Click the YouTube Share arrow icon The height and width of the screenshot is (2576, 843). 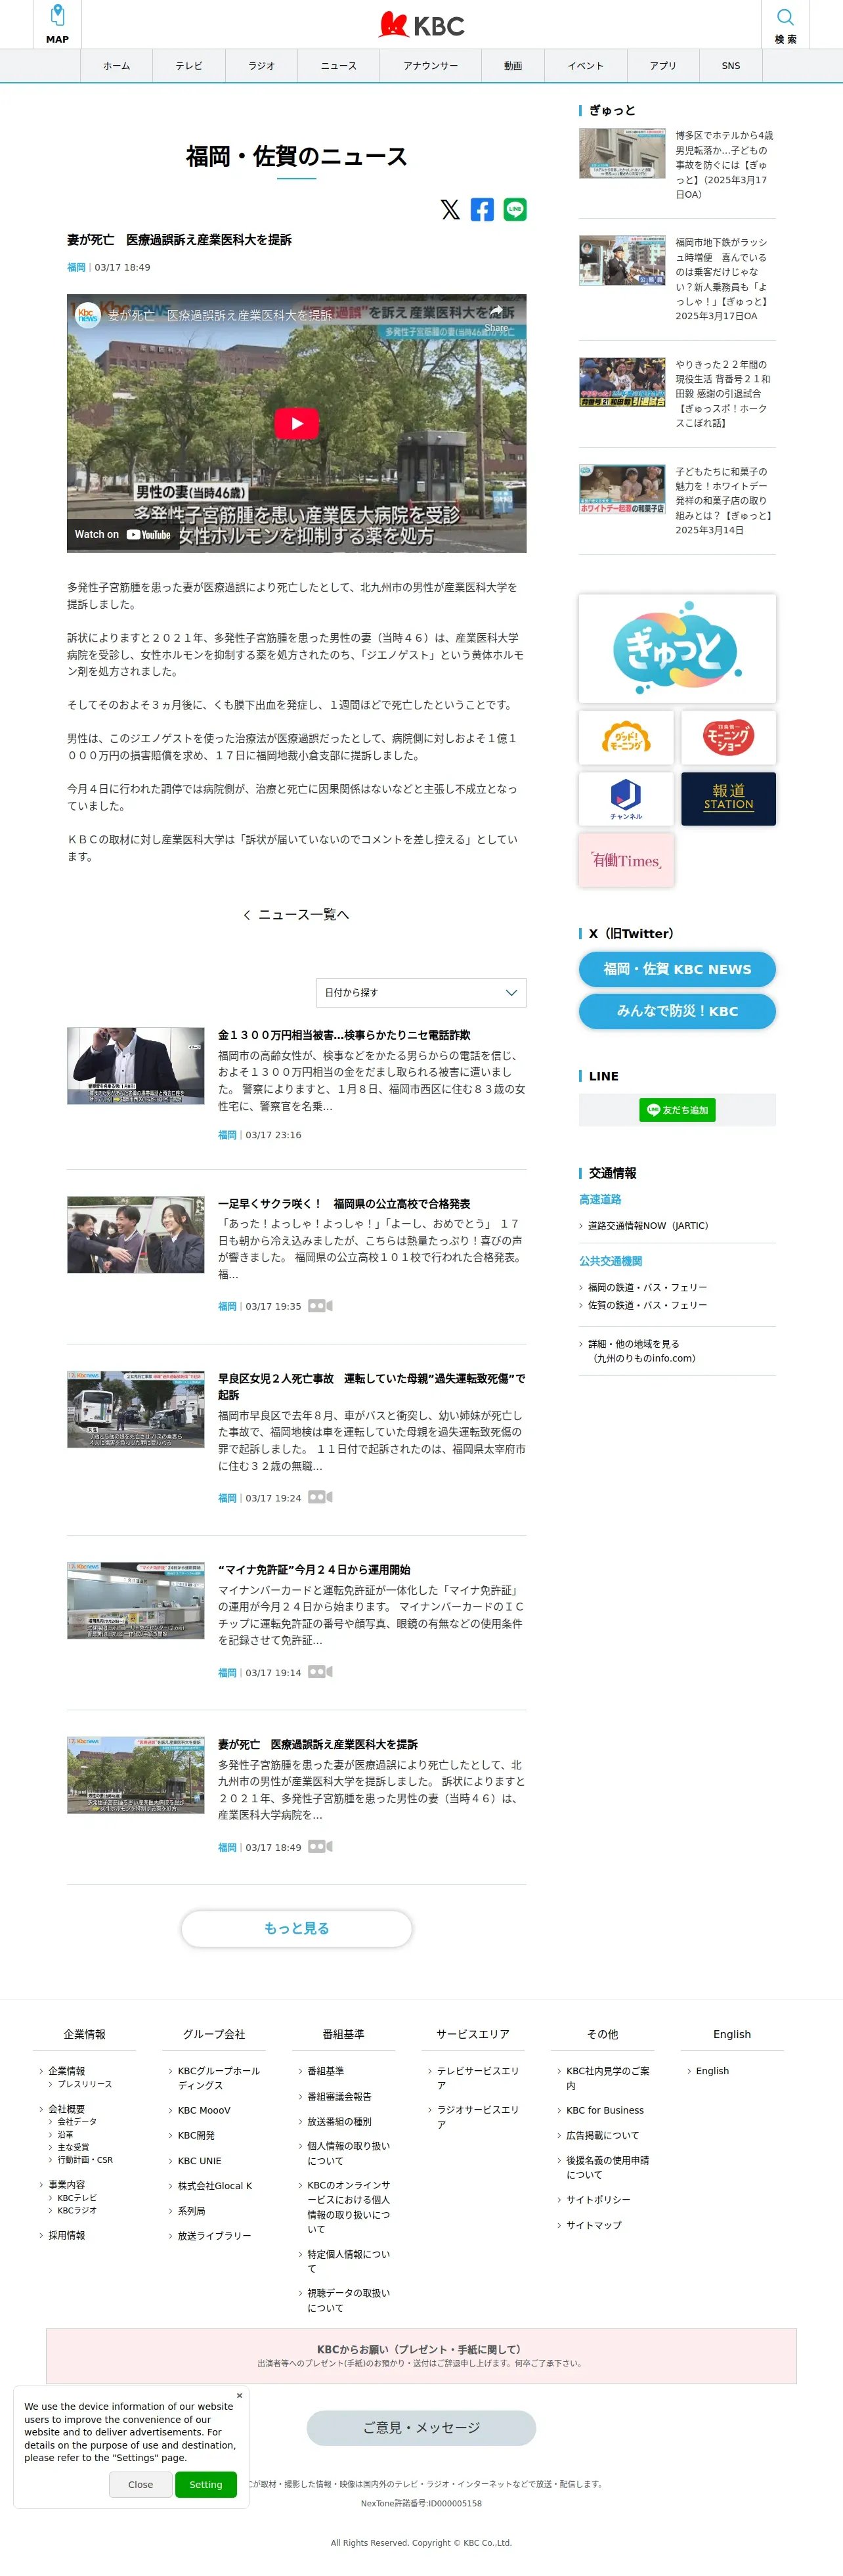(496, 312)
